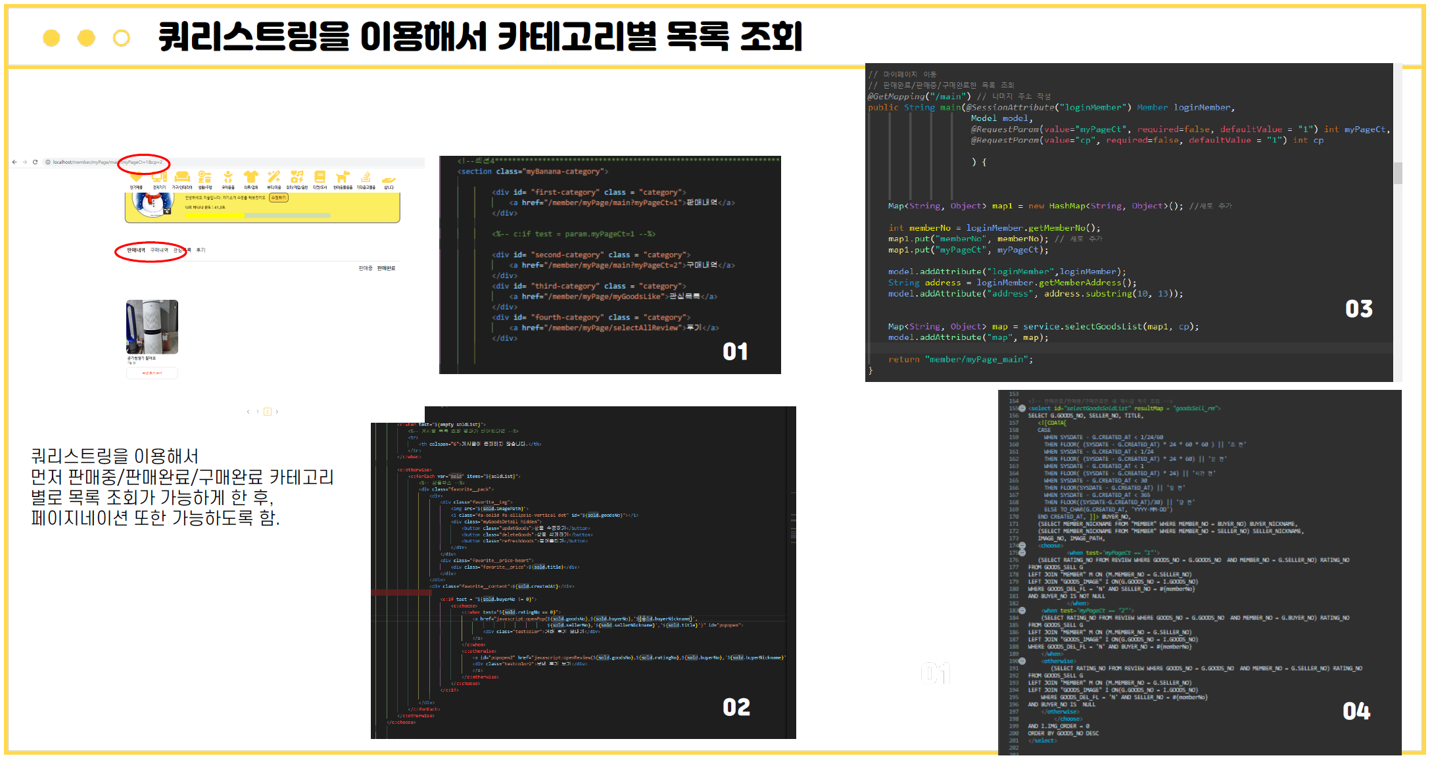
Task: Select the 관심목록 tab
Action: 181,250
